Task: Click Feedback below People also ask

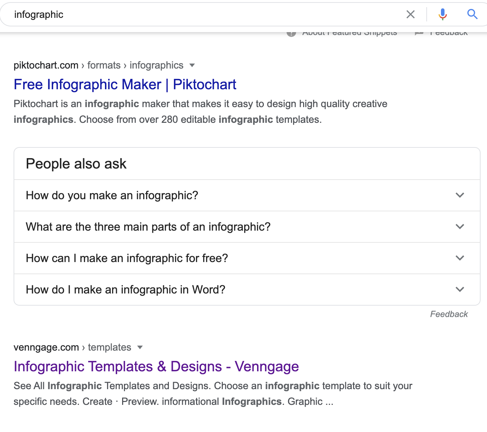Action: [449, 314]
